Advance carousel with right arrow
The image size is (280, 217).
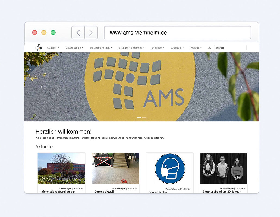point(241,87)
